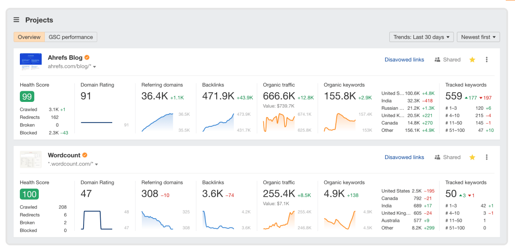This screenshot has height=249, width=515.
Task: Expand the Trends: Last 30 days dropdown
Action: click(x=421, y=37)
